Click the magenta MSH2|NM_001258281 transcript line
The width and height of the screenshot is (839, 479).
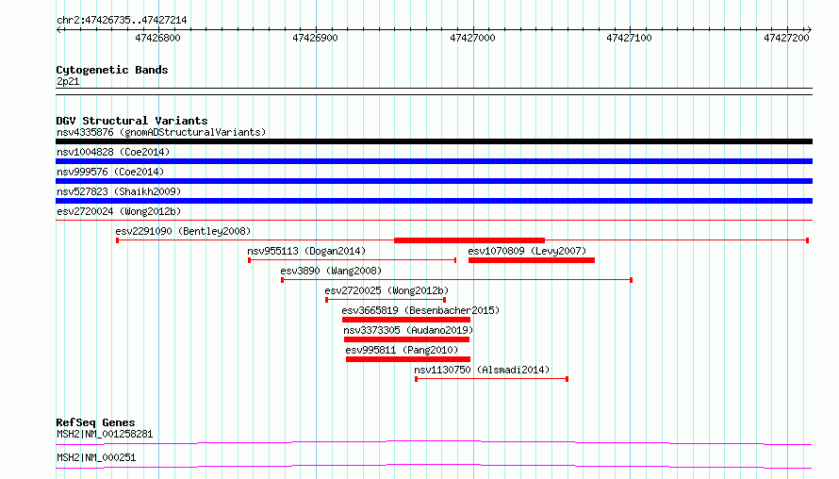coord(434,442)
